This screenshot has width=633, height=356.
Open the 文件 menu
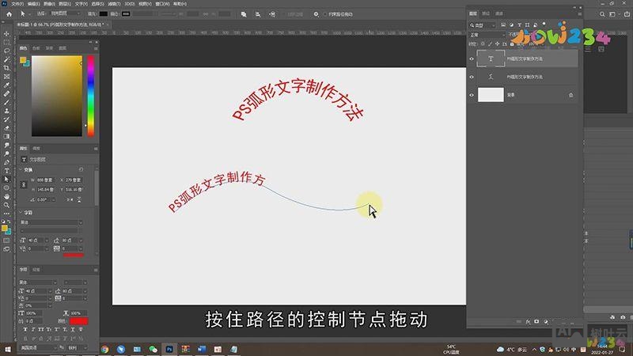coord(17,4)
